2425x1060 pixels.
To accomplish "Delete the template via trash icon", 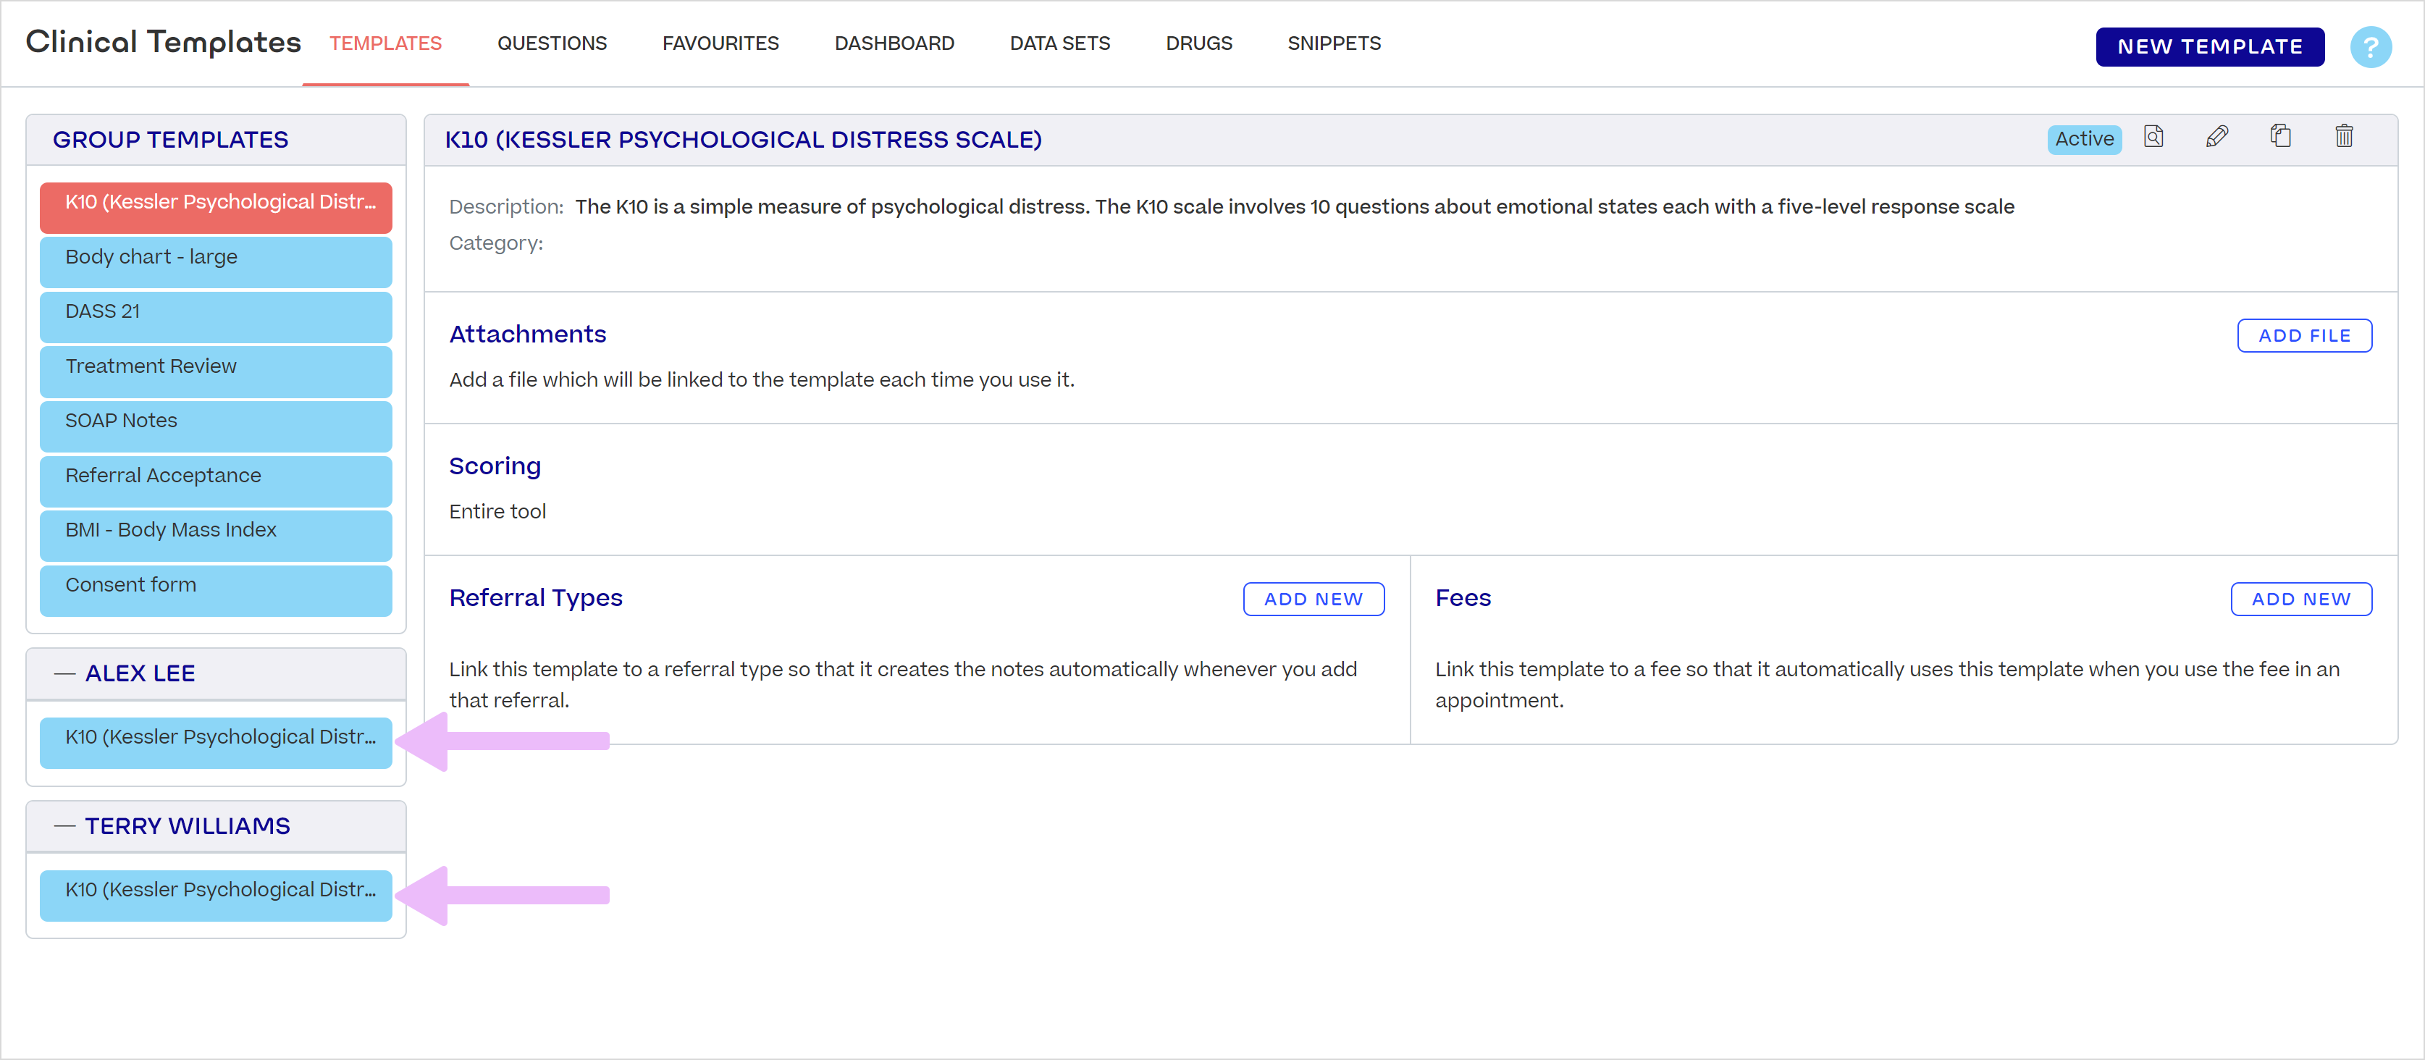I will pyautogui.click(x=2344, y=138).
